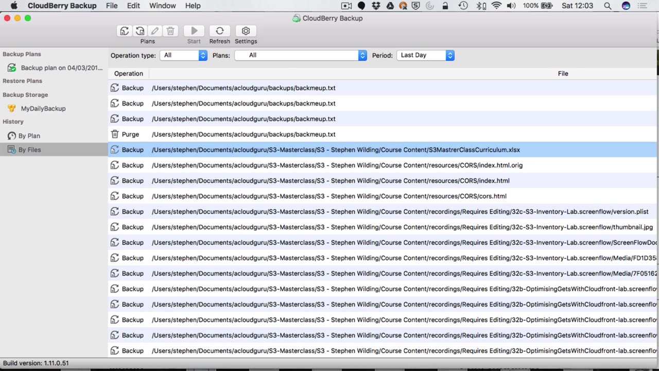Click the delete plan trash icon in toolbar
Screen dimensions: 659x371
tap(170, 31)
